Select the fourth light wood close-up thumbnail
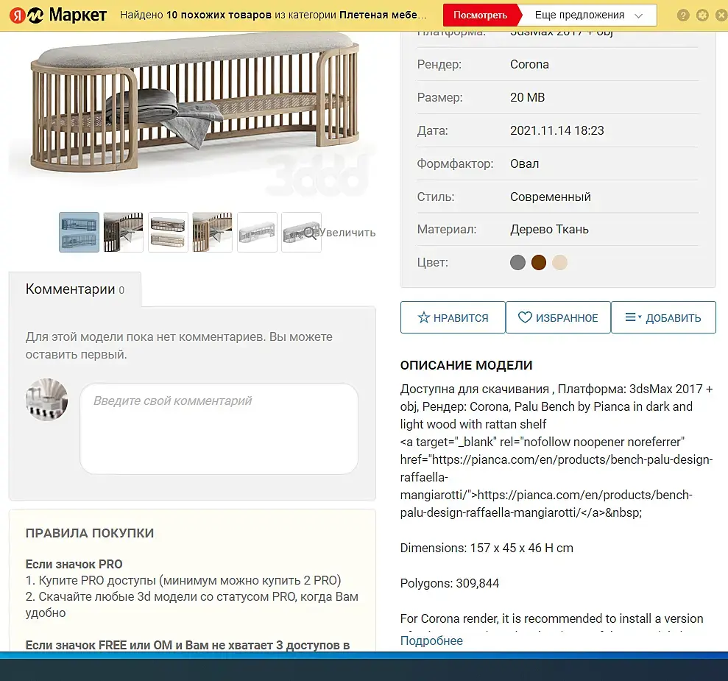The width and height of the screenshot is (728, 681). click(x=213, y=232)
